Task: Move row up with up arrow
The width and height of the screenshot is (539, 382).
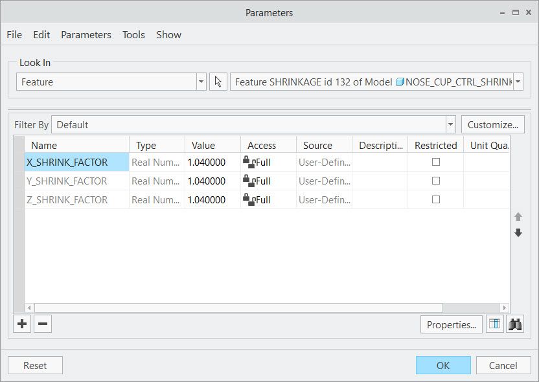Action: (x=518, y=217)
